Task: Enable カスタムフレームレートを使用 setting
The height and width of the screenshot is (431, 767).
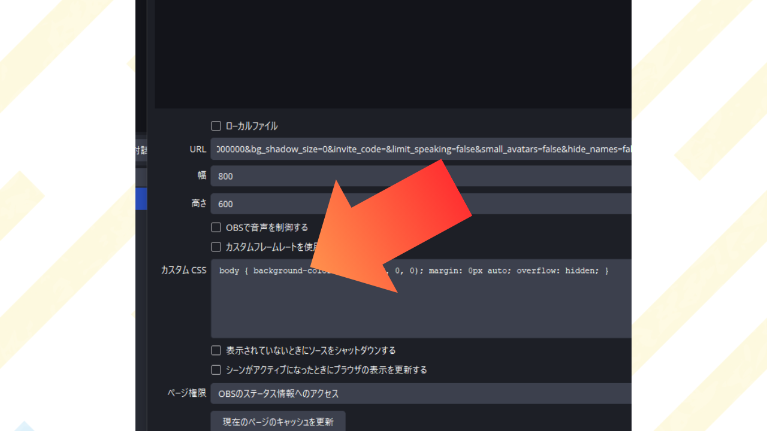Action: tap(216, 246)
